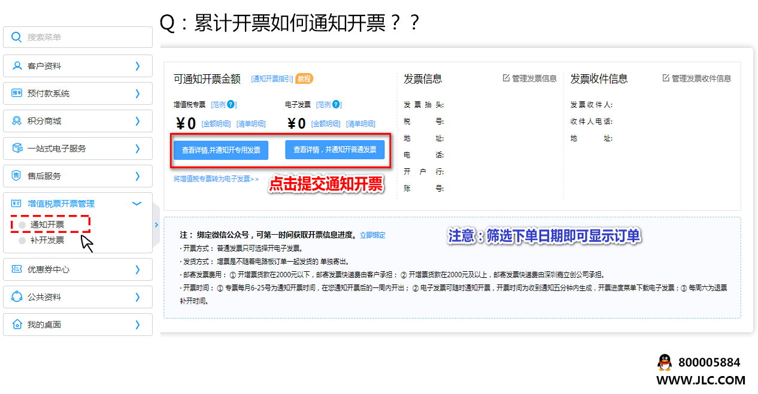Click 查看详情,并通知开专用发票 button
758x394 pixels.
click(x=220, y=150)
